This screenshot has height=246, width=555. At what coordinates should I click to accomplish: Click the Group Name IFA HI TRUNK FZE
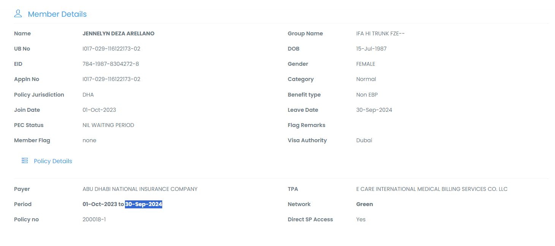(380, 33)
